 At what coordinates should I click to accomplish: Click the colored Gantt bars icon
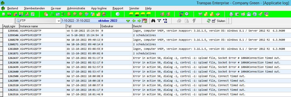click(x=181, y=14)
